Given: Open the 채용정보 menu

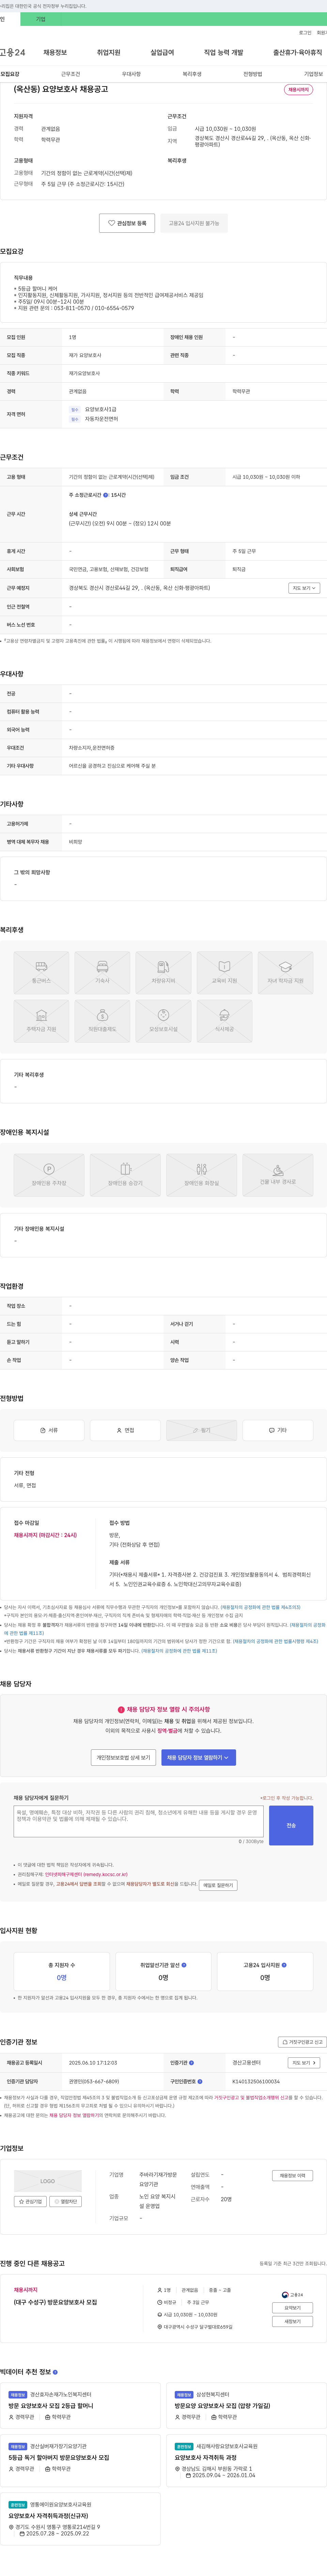Looking at the screenshot, I should point(55,52).
